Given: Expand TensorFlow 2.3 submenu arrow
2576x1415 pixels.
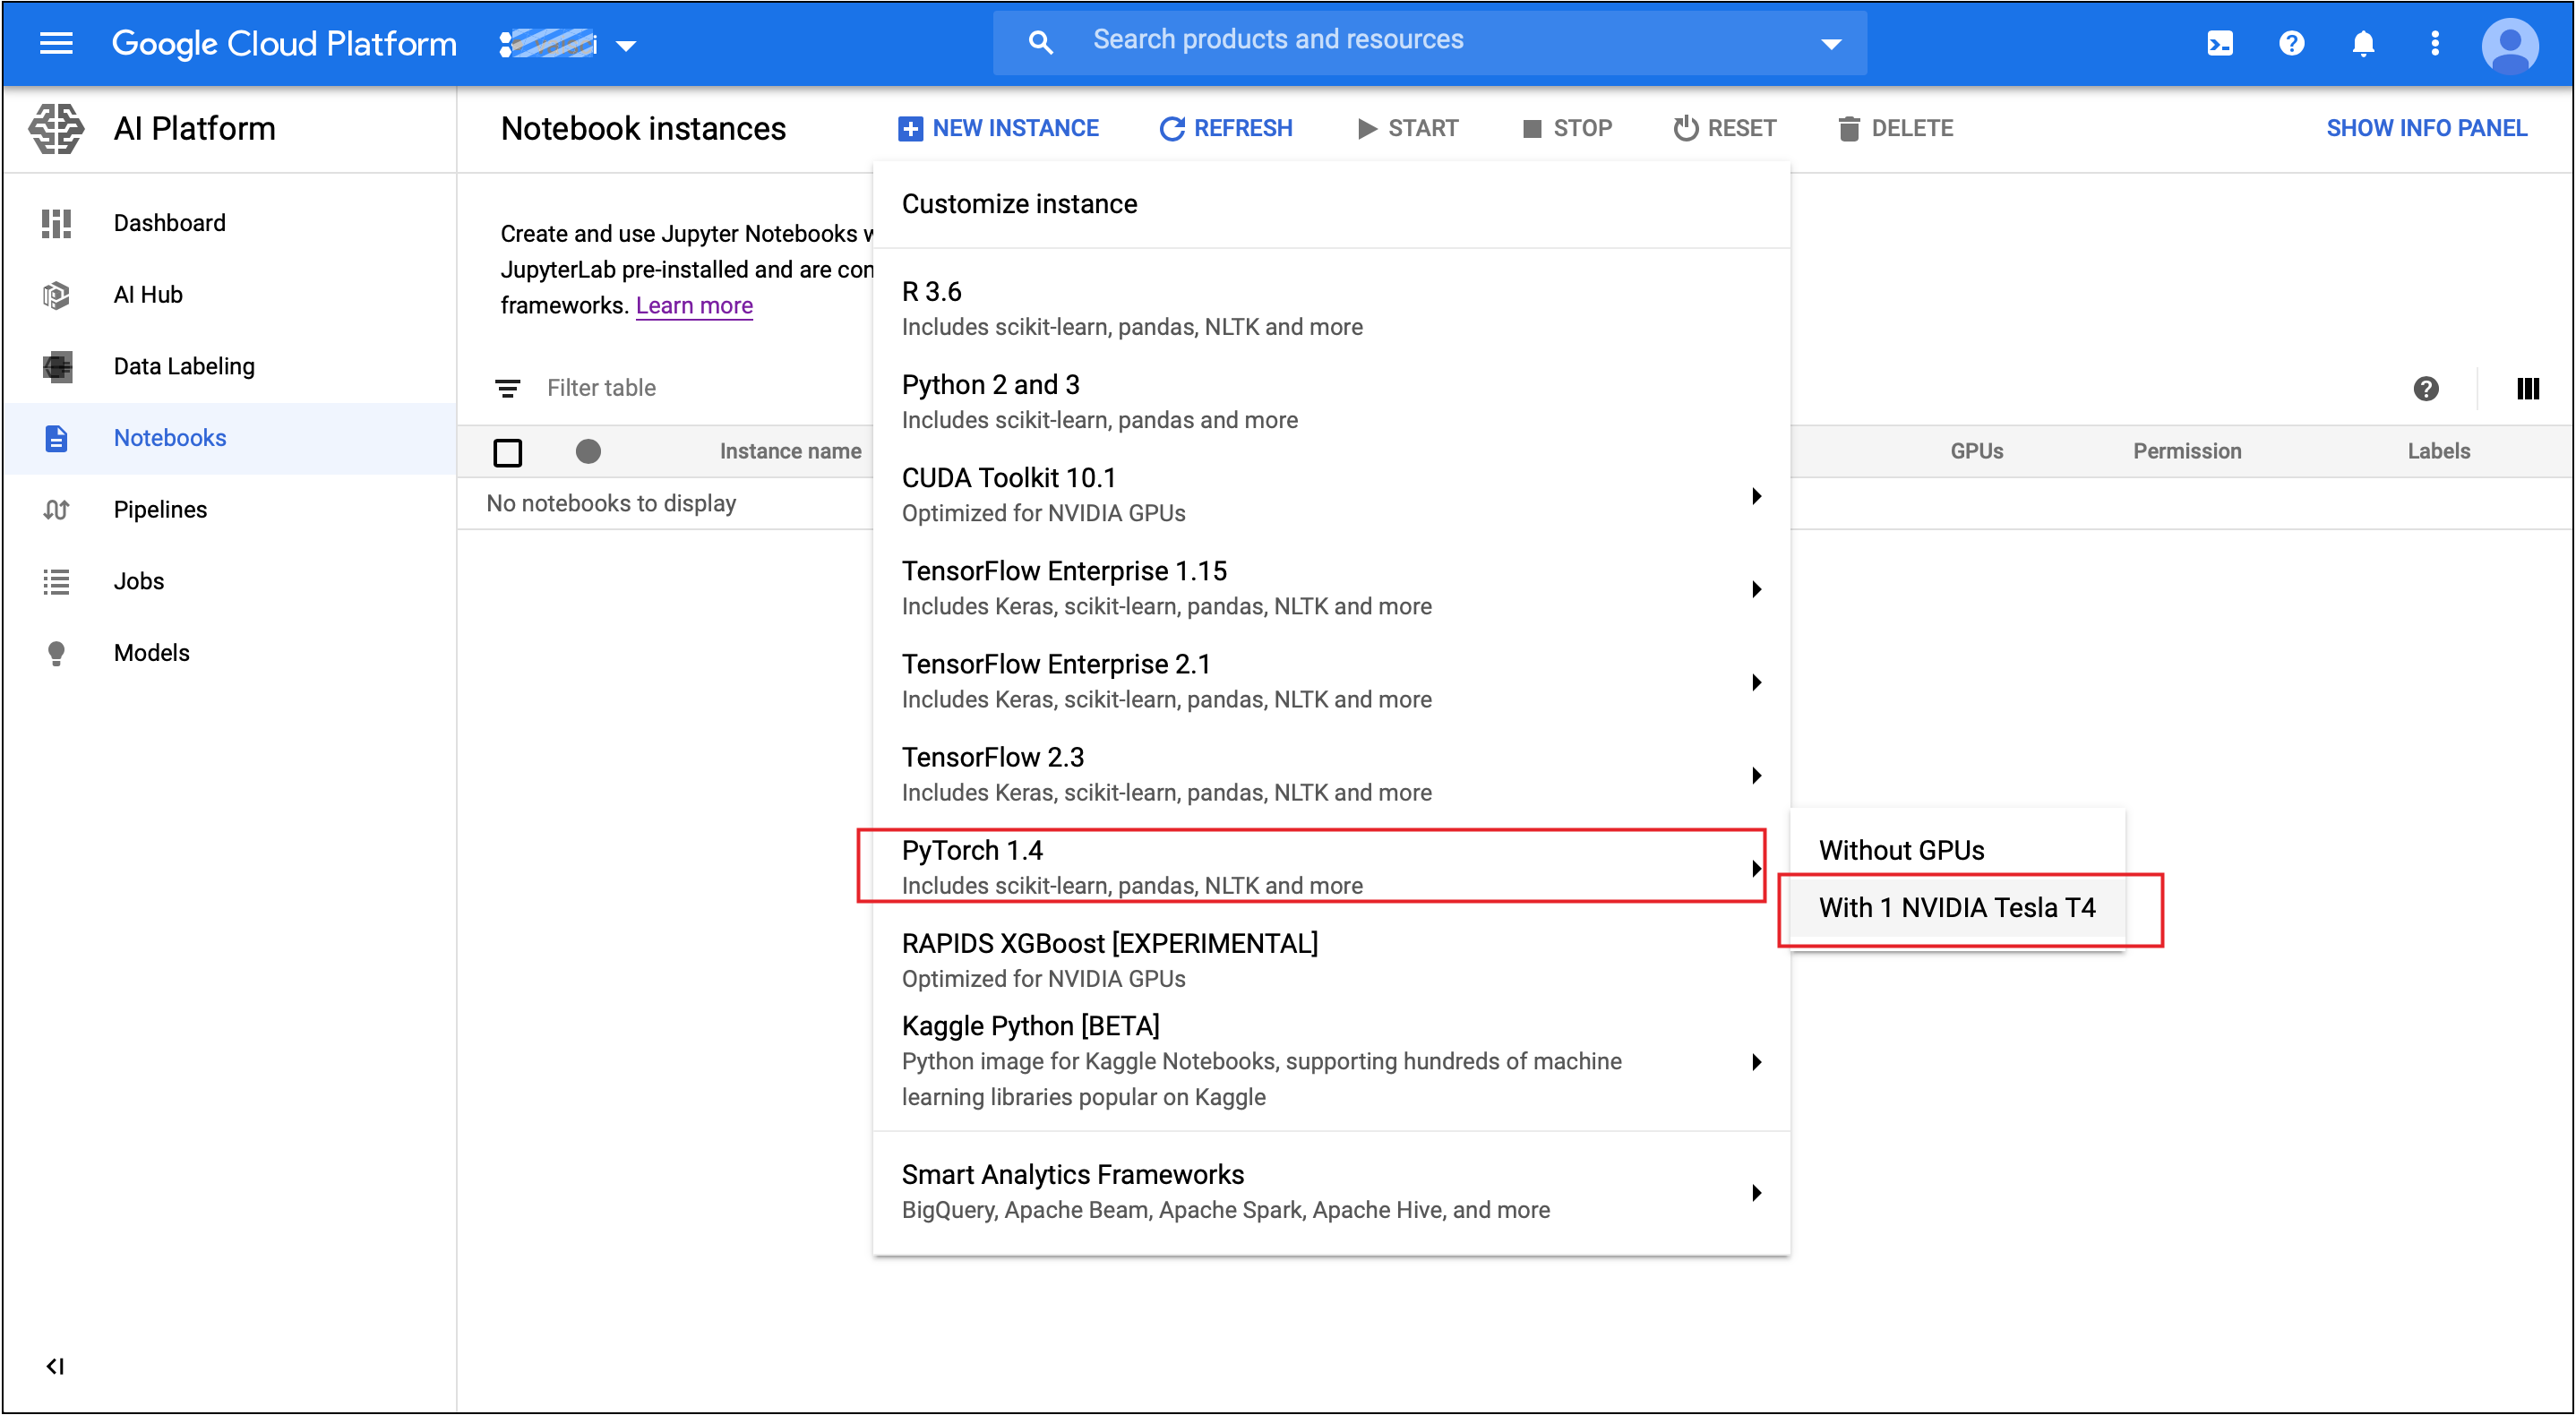Looking at the screenshot, I should (1756, 775).
